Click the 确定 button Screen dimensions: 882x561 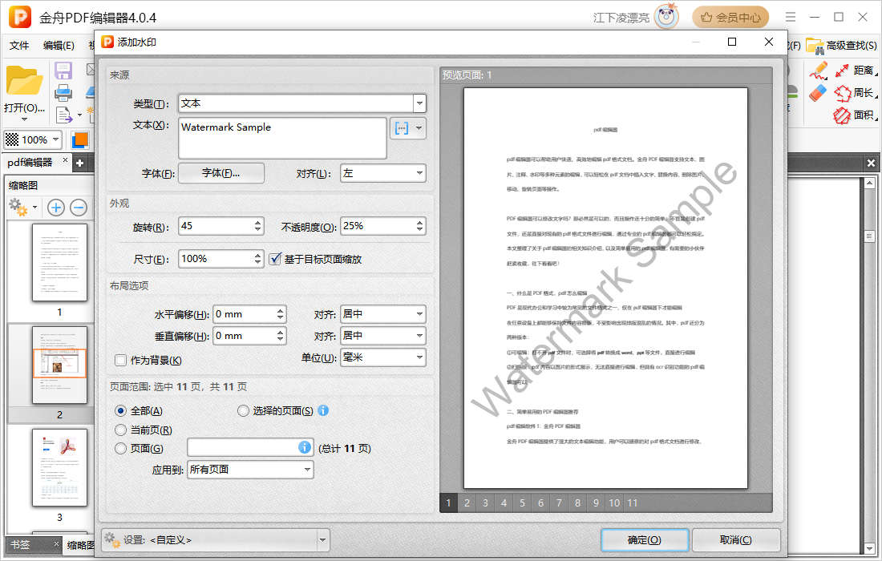click(645, 539)
